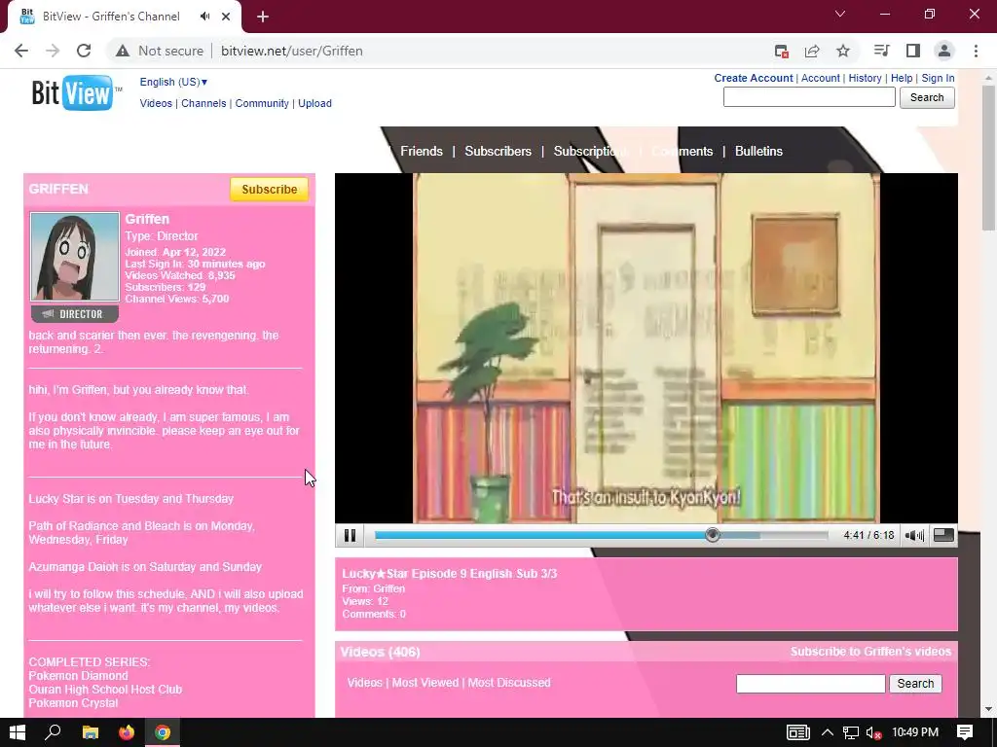997x747 pixels.
Task: Focus the top site search field
Action: point(809,97)
